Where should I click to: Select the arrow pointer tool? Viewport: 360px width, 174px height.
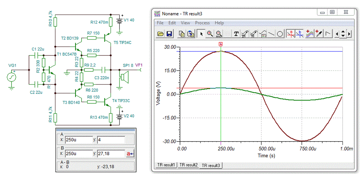tap(201, 34)
